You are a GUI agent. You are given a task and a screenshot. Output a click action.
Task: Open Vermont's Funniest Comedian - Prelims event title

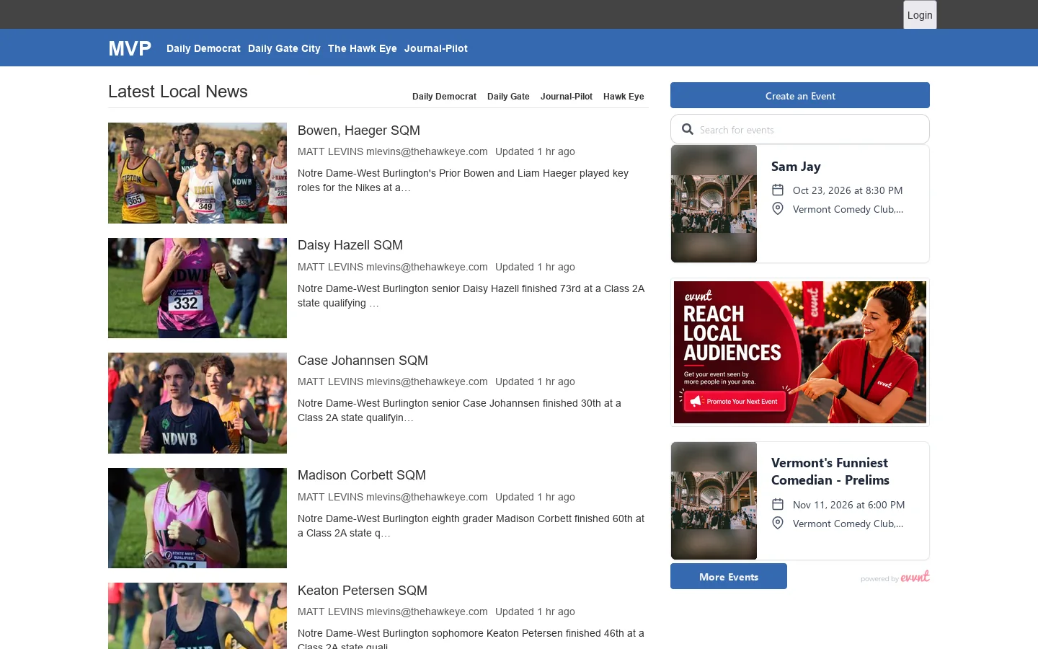tap(830, 472)
